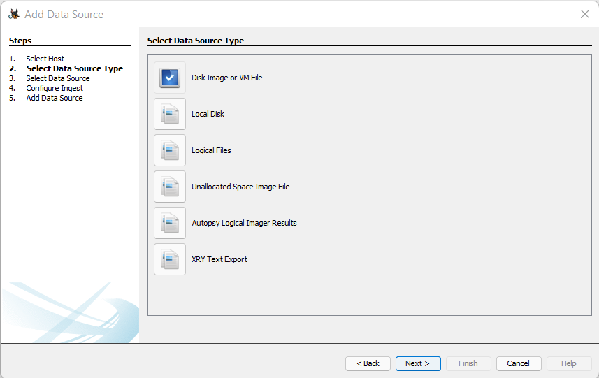Screen dimensions: 599x378
Task: Click the "Steps" heading
Action: click(20, 41)
